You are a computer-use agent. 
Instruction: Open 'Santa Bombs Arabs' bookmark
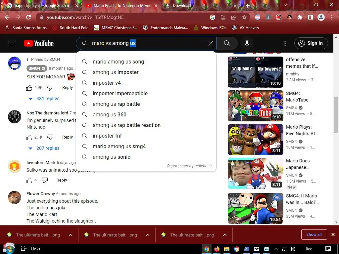click(x=26, y=28)
